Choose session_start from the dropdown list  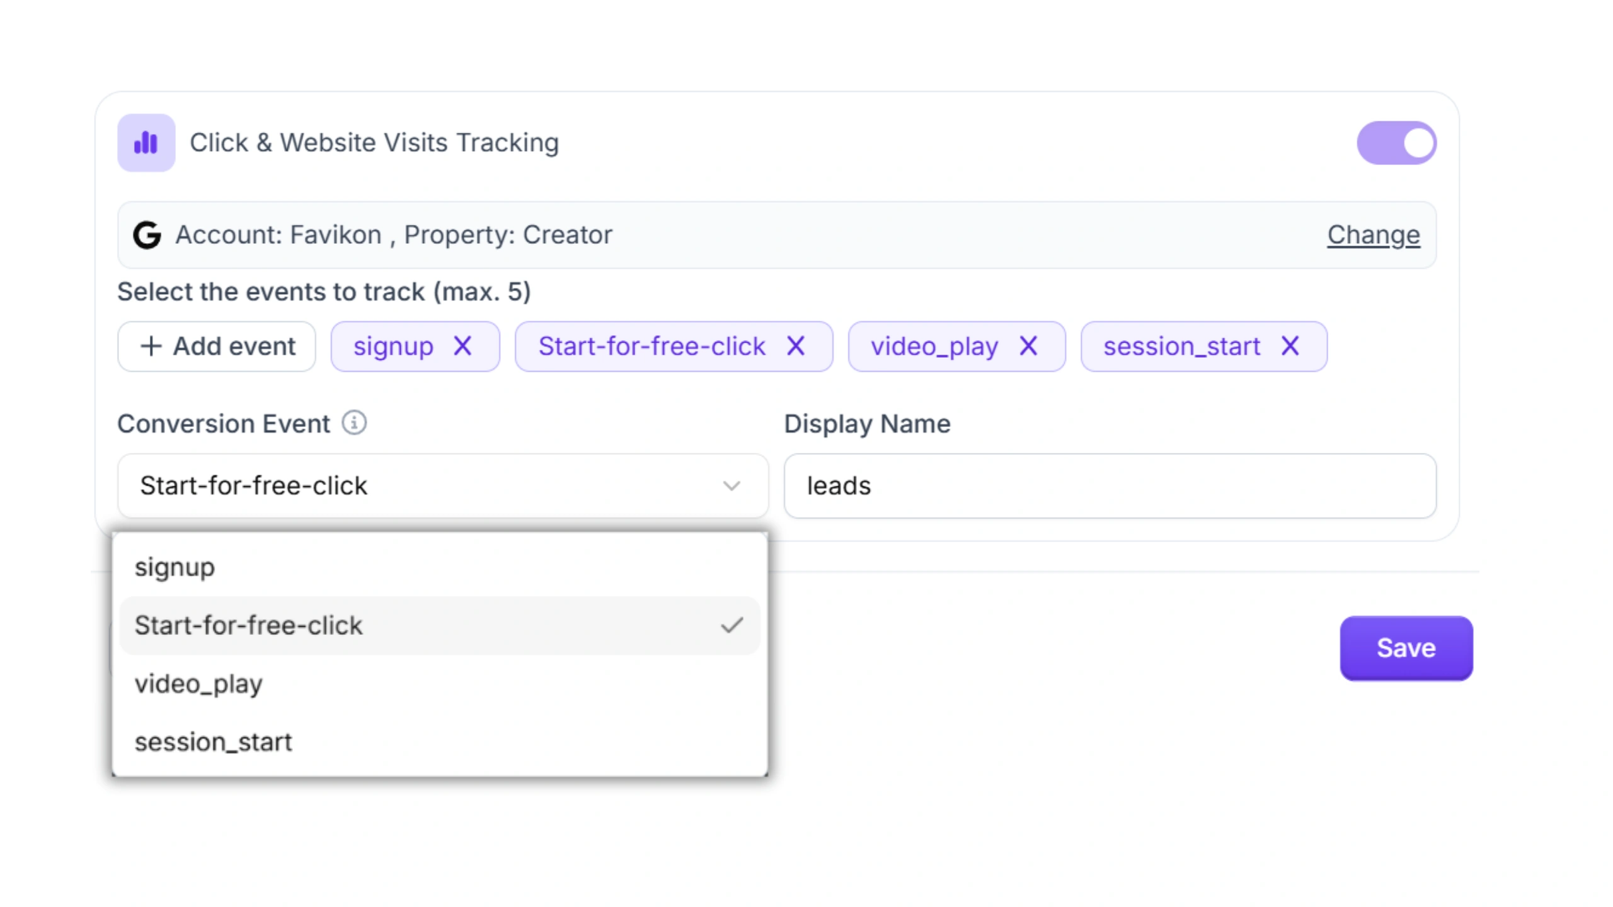pos(213,742)
